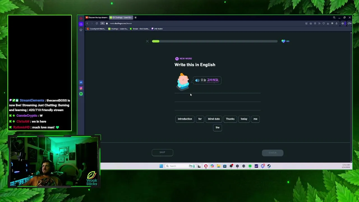This screenshot has width=359, height=202.
Task: Open Spotify in the Opera sidebar
Action: coord(81,94)
